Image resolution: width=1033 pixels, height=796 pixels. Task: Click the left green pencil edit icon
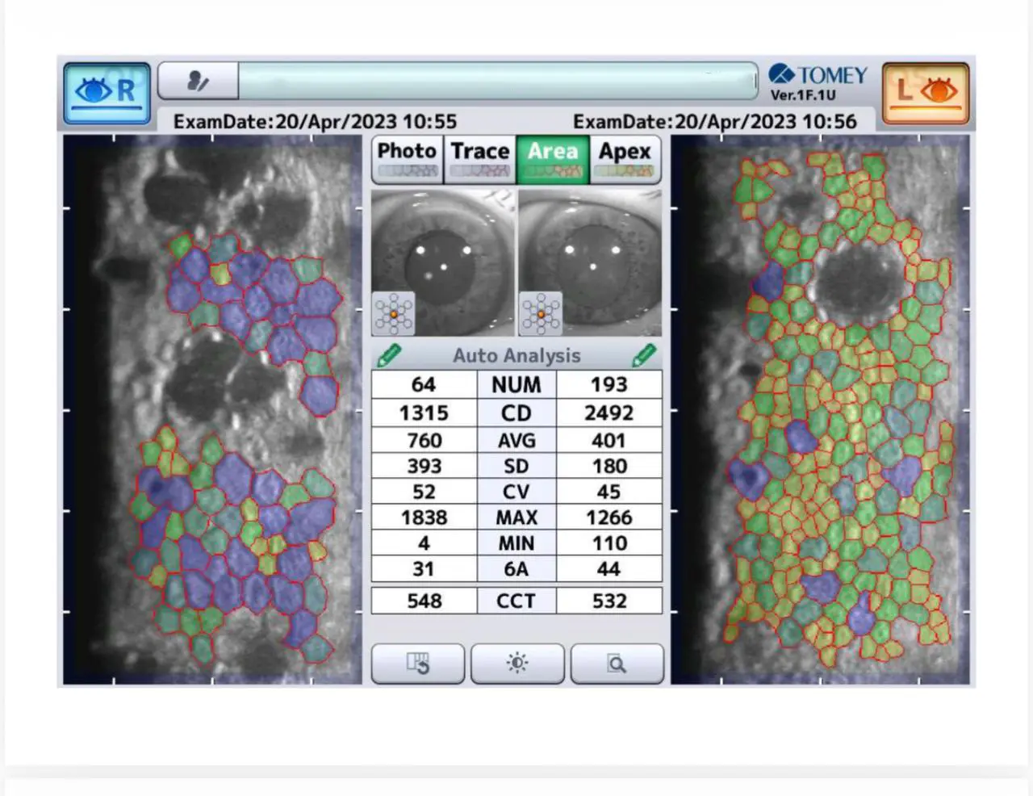(x=388, y=355)
